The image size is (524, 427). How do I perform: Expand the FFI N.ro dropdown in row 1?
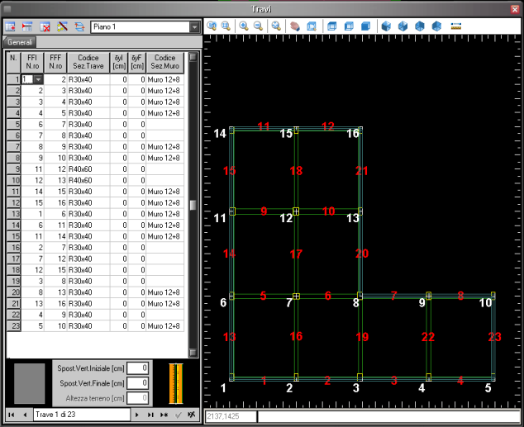click(36, 79)
